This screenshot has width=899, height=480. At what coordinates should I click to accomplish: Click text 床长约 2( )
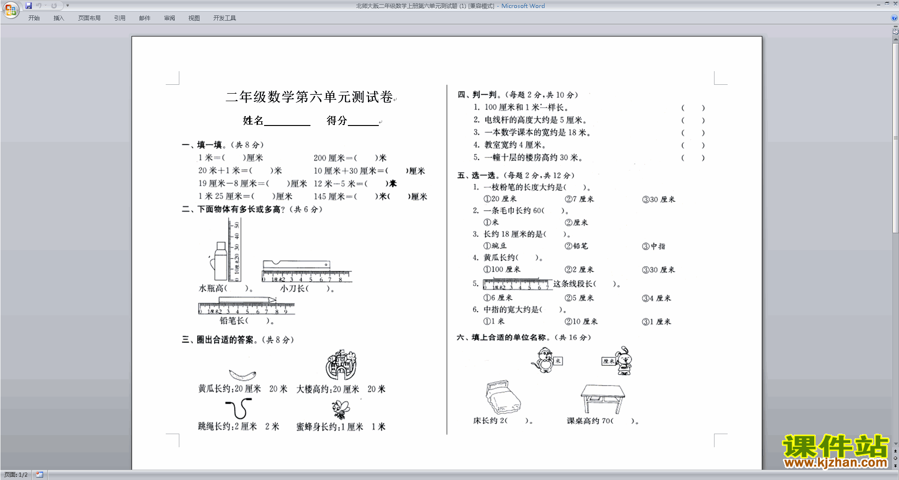click(503, 421)
